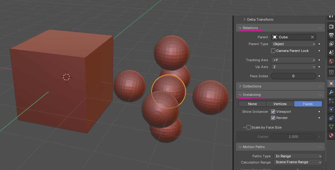Animate the Render instancer property dot
Screen dimensions: 335x170
coord(319,118)
